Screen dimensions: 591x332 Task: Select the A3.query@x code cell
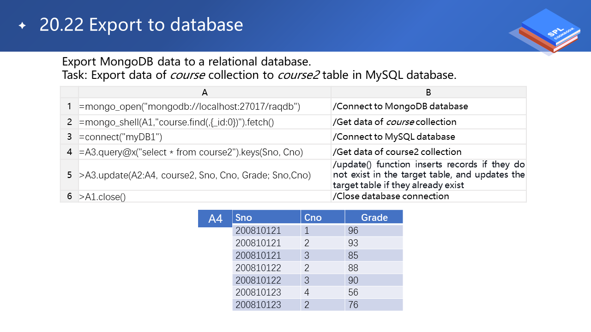click(191, 152)
